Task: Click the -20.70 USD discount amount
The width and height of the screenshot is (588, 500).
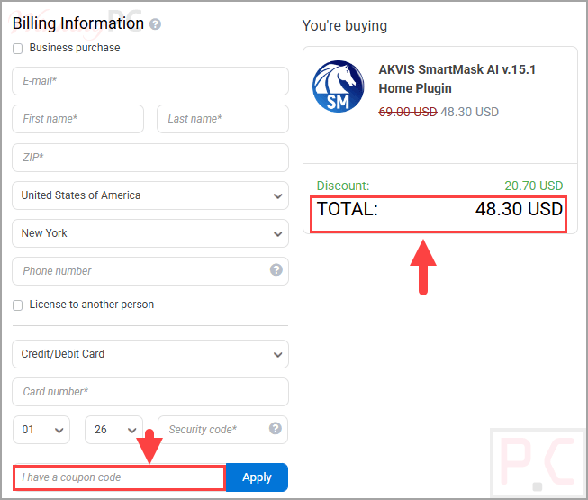Action: click(x=532, y=186)
